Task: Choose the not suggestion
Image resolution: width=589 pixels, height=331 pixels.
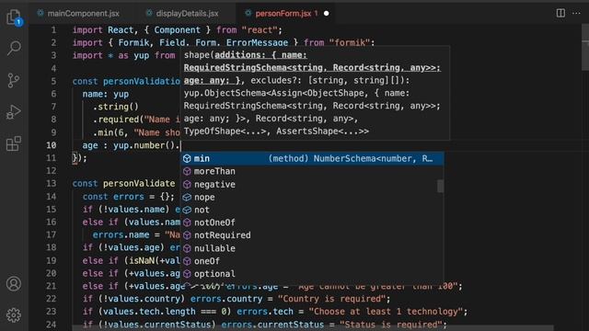Action: click(312, 210)
